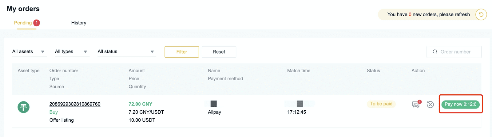Open the order chat message icon
The image size is (492, 137).
[x=416, y=105]
